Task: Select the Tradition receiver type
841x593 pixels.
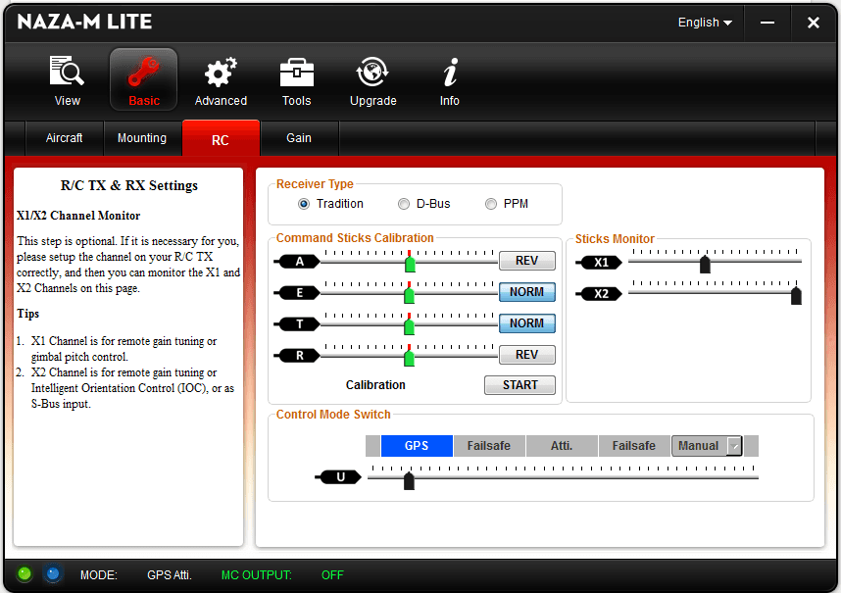Action: (x=304, y=204)
